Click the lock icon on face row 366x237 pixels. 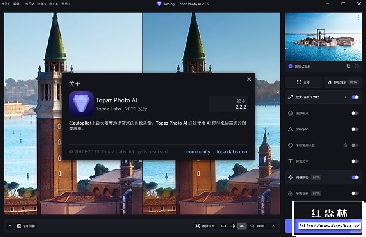tap(345, 145)
